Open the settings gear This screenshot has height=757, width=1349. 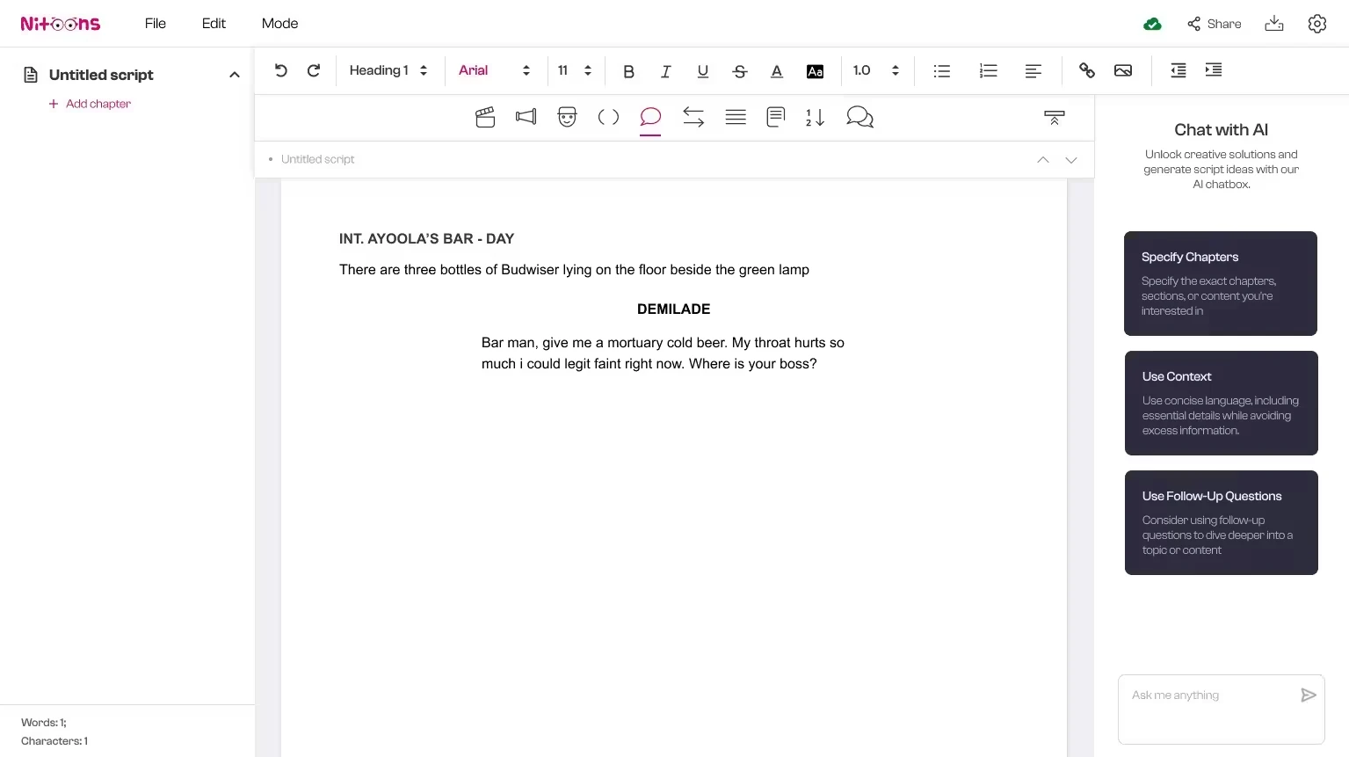click(x=1316, y=24)
